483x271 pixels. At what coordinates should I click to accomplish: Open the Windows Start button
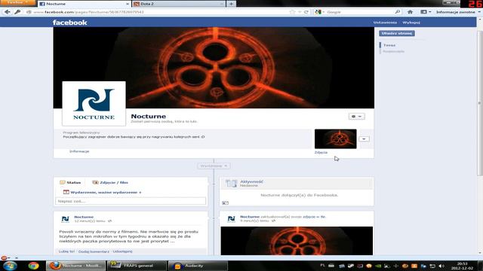click(10, 266)
